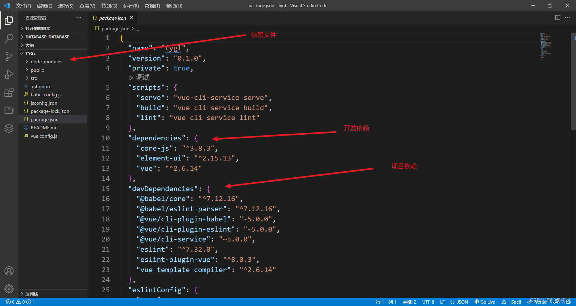The width and height of the screenshot is (576, 306).
Task: Open the project folder icon in the activity bar
Action: click(9, 110)
